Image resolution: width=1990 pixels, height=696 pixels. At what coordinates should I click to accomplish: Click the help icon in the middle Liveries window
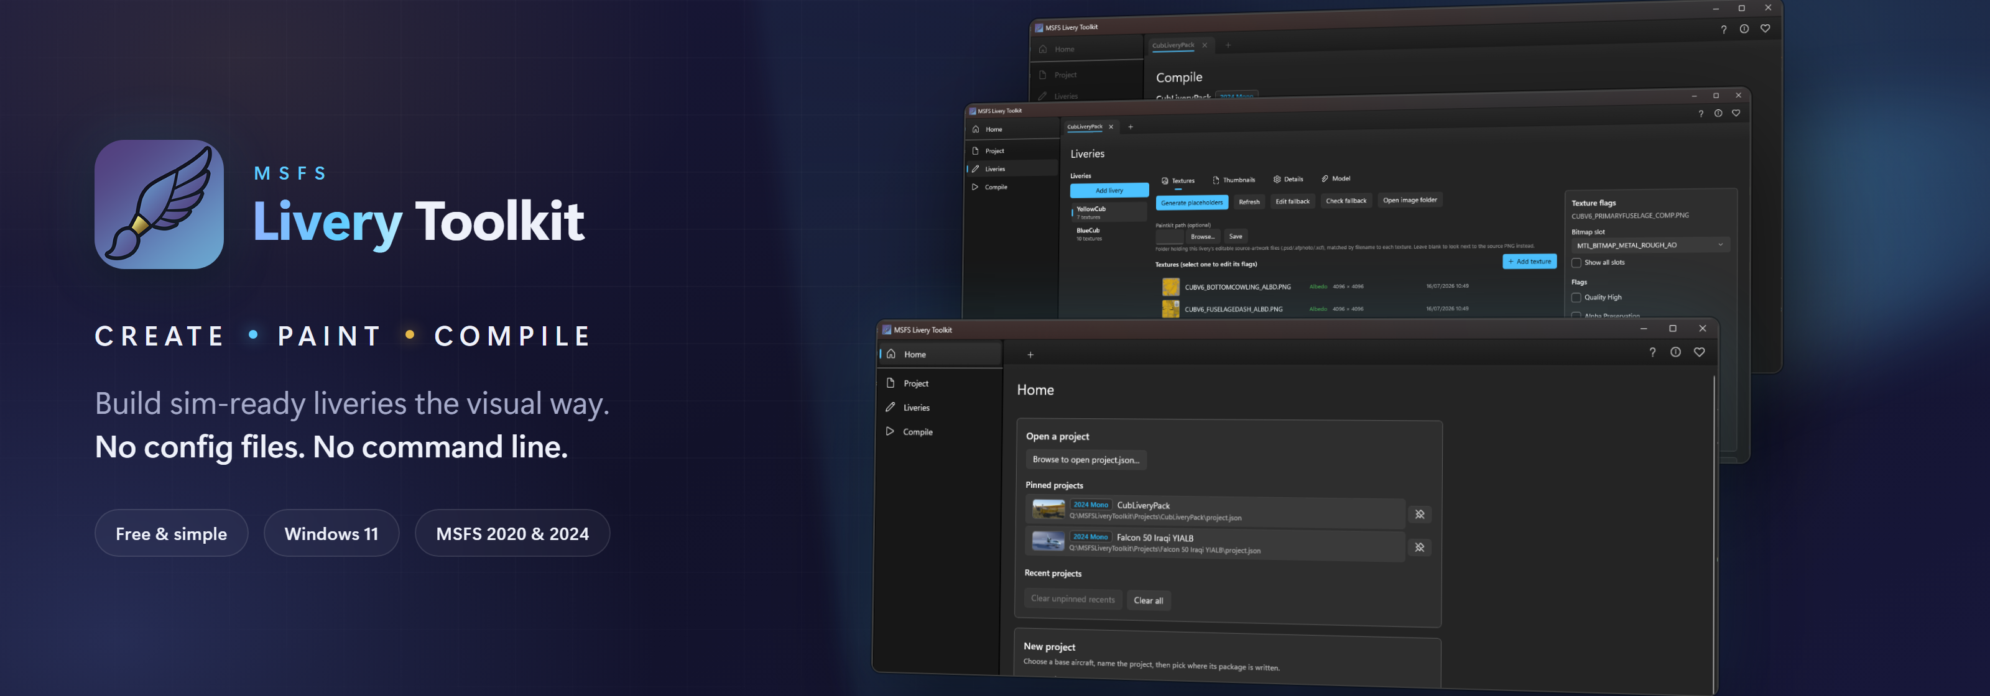tap(1700, 114)
